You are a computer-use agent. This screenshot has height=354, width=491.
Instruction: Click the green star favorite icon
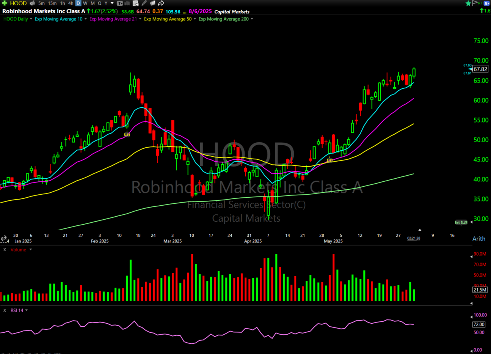pyautogui.click(x=469, y=3)
